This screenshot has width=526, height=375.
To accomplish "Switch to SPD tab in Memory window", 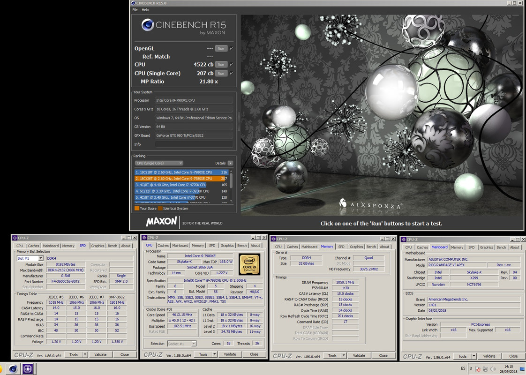I will coord(341,247).
